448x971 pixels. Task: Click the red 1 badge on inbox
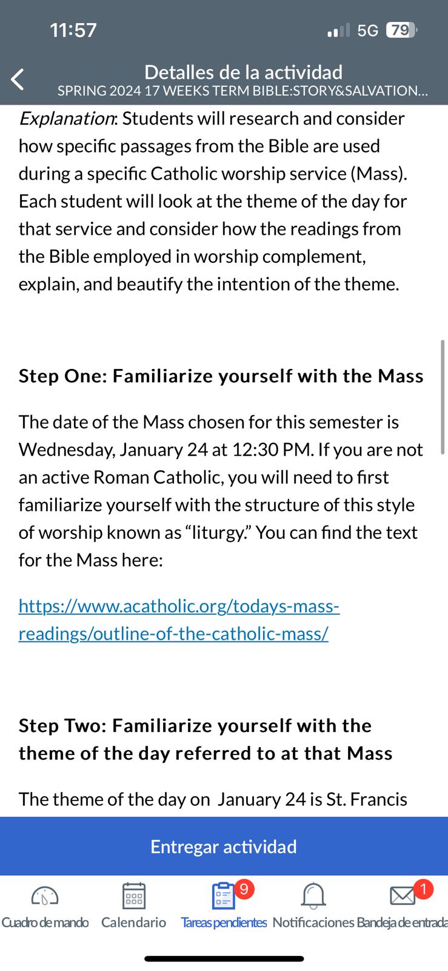coord(423,888)
